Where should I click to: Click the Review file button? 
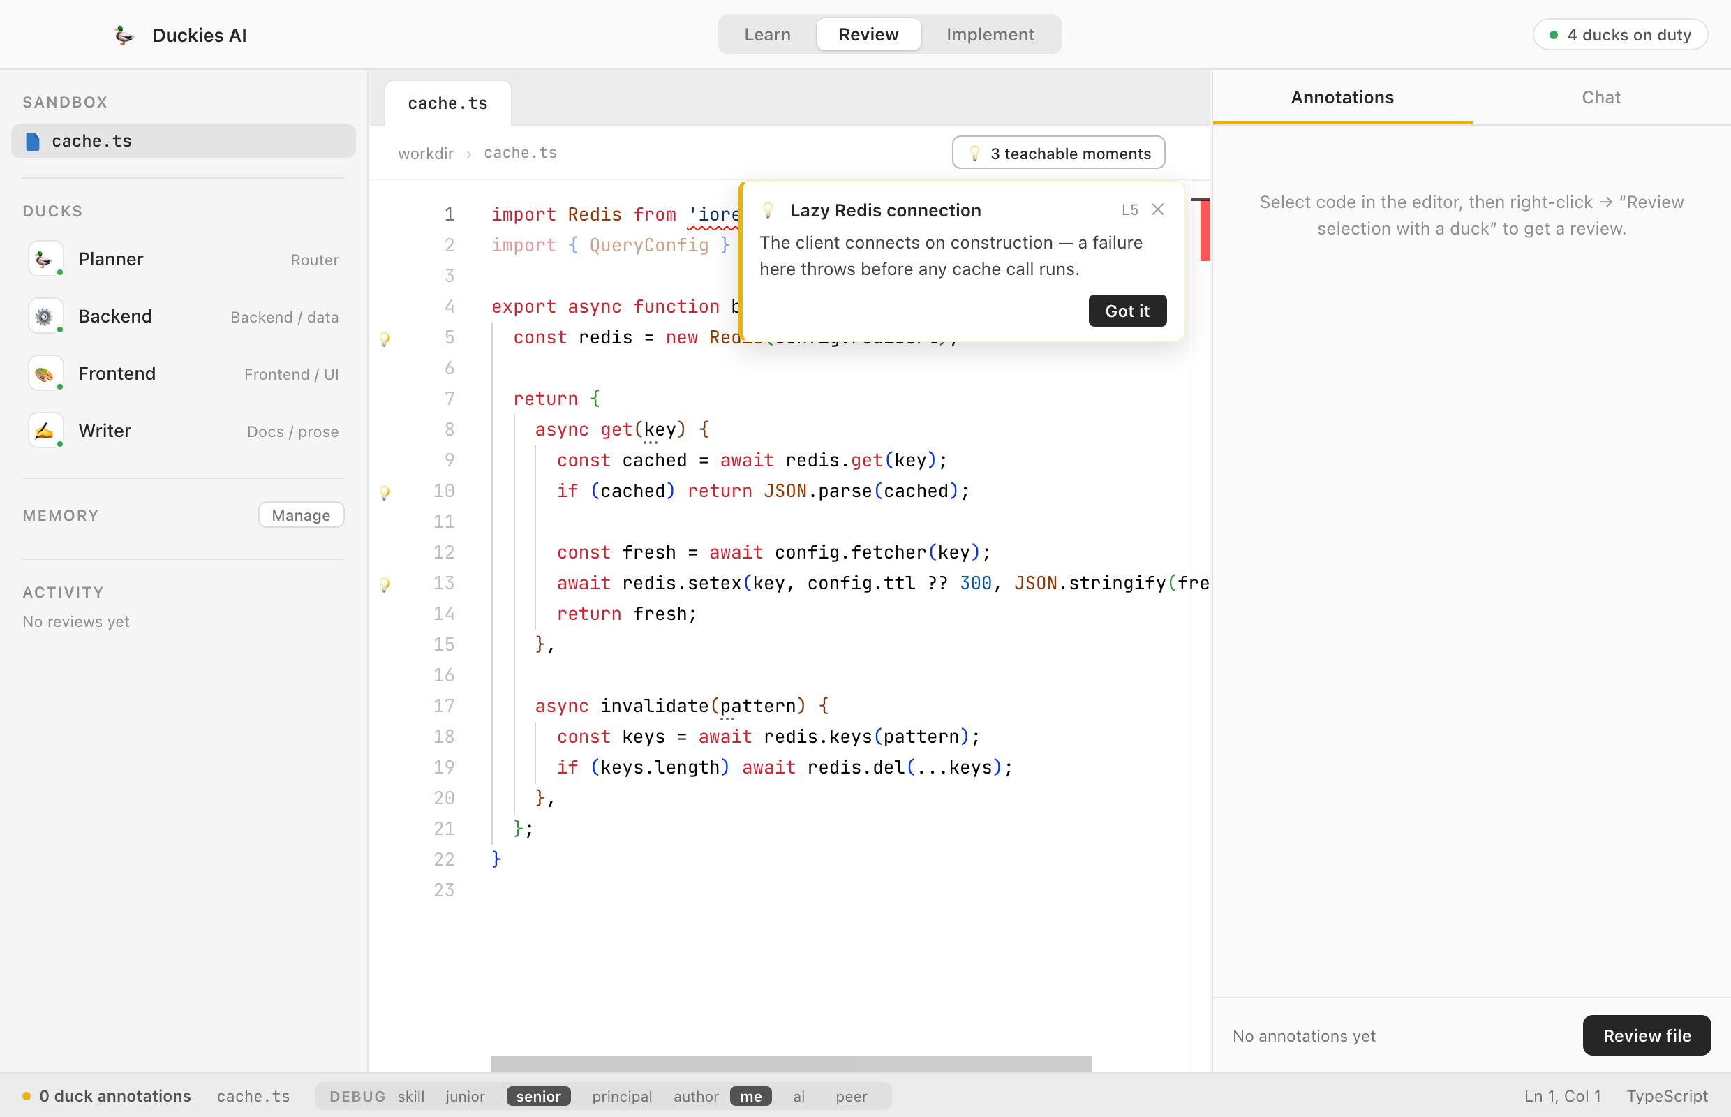pos(1646,1035)
